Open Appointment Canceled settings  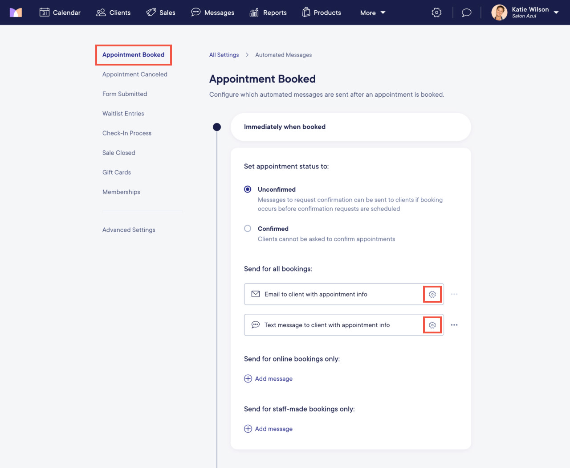[135, 74]
